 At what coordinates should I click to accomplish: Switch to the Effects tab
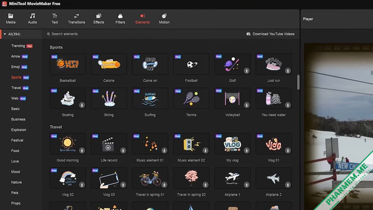point(98,19)
